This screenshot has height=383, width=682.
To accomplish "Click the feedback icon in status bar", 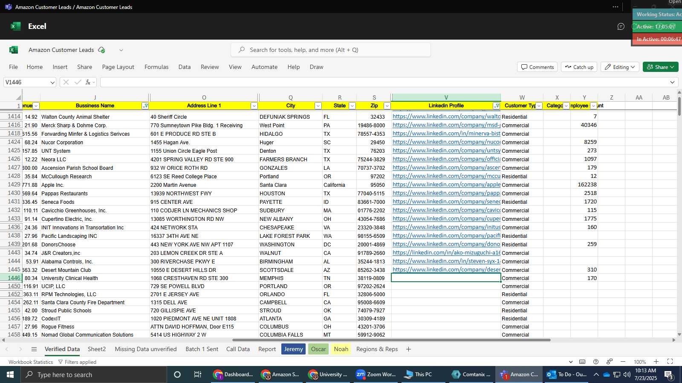I will click(x=610, y=362).
